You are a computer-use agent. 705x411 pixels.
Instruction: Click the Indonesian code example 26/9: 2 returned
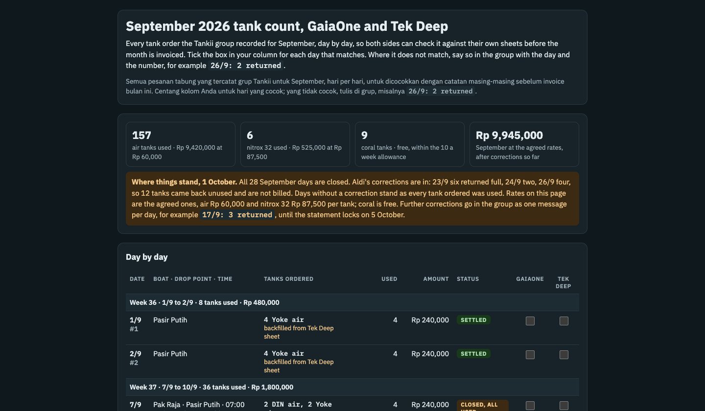(441, 91)
